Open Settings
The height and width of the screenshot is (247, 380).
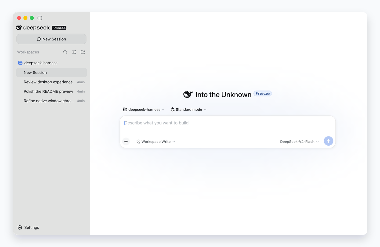(28, 227)
